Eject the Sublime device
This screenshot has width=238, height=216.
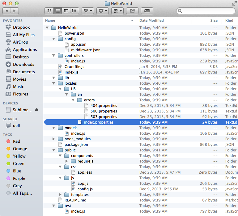(x=37, y=110)
